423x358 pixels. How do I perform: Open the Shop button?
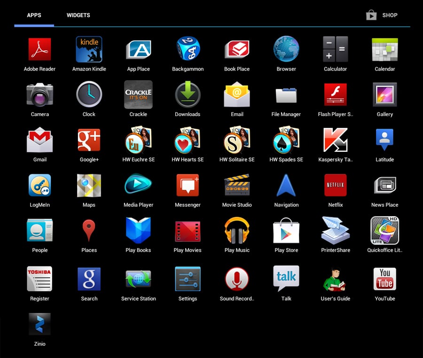(x=382, y=15)
